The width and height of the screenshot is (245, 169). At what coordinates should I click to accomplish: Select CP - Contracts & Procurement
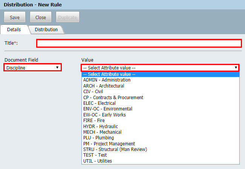pyautogui.click(x=113, y=98)
